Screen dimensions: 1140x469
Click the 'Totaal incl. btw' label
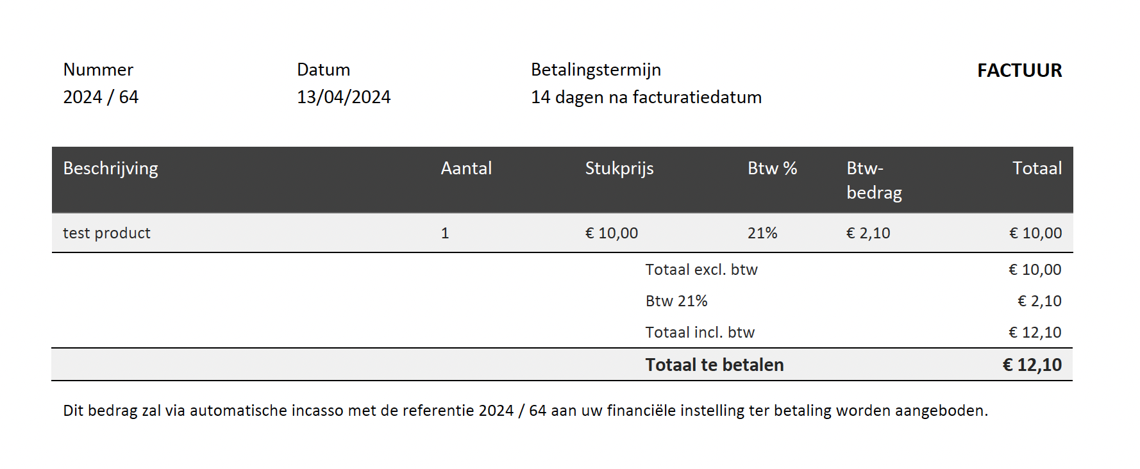[700, 333]
